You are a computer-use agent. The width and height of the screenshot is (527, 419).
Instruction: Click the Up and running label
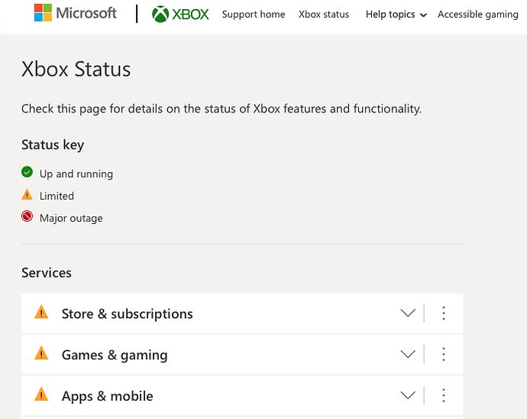coord(76,174)
